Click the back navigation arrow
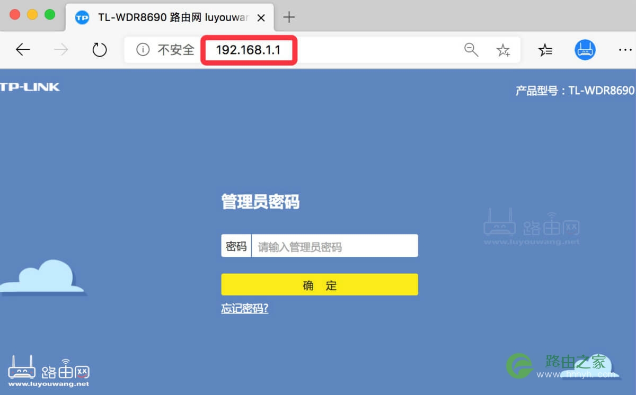 tap(22, 49)
